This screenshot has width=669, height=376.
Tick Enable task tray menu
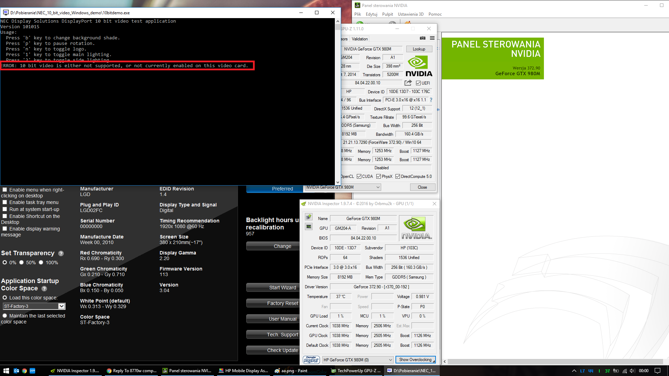click(5, 202)
